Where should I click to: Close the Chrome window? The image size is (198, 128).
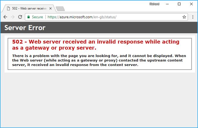tap(192, 4)
